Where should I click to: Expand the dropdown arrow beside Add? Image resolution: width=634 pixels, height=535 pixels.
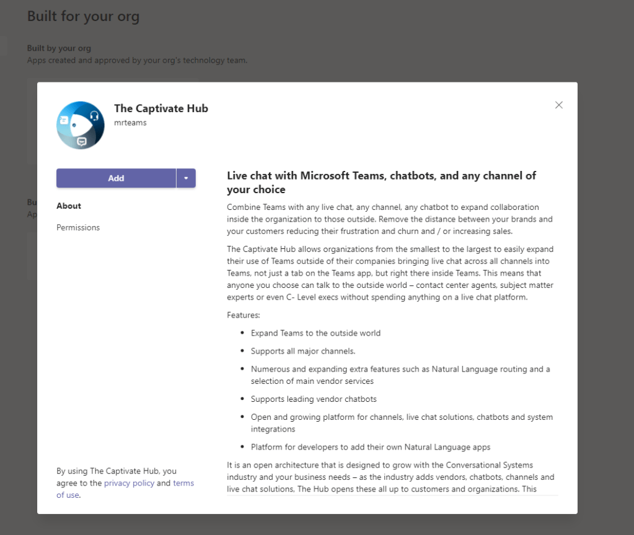pos(186,178)
